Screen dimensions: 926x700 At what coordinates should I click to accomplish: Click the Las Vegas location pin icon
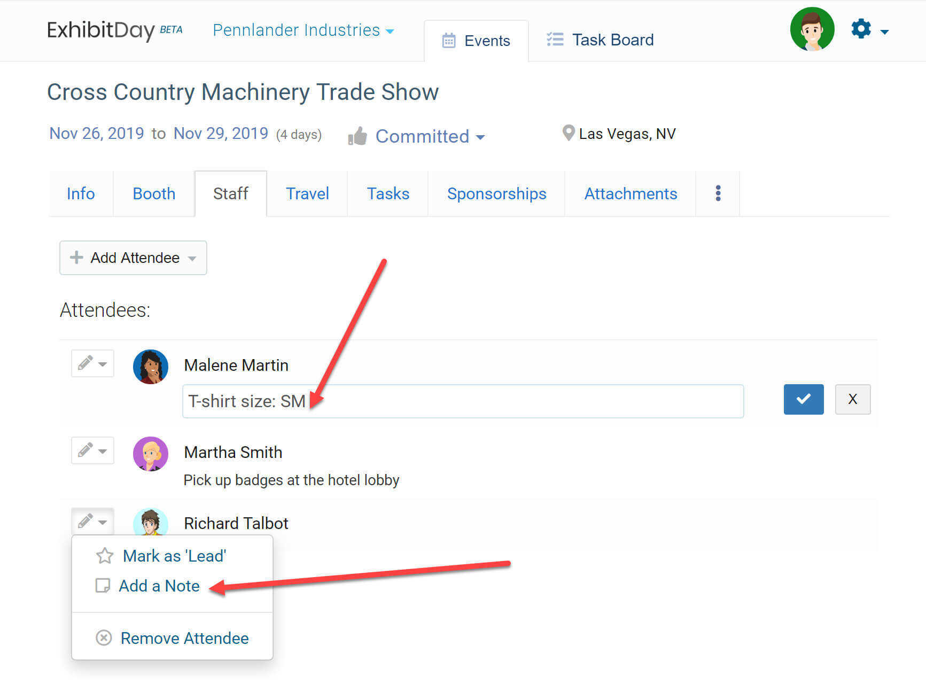[x=568, y=133]
